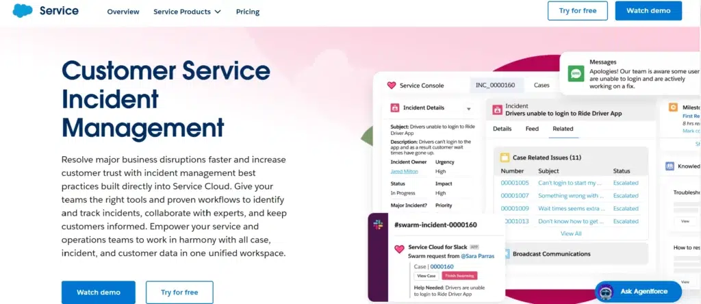This screenshot has height=304, width=701.
Task: Click the Slack logo icon
Action: [x=378, y=225]
